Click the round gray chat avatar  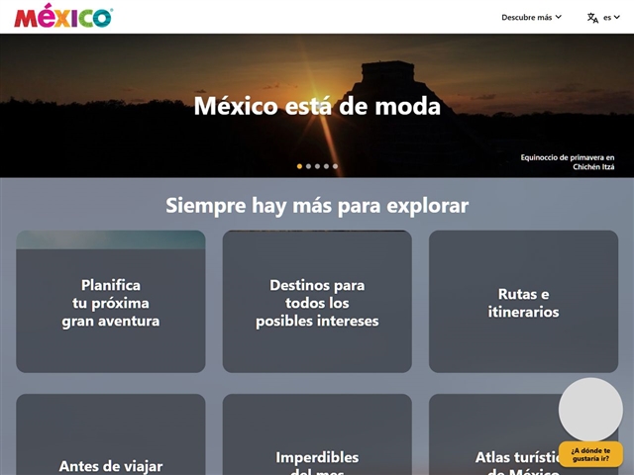590,410
